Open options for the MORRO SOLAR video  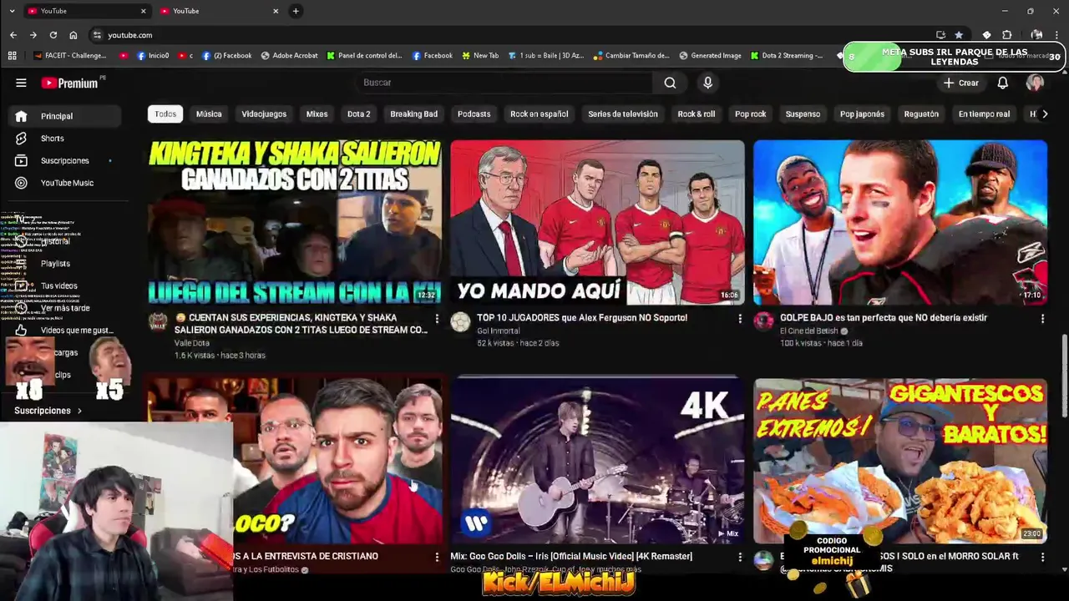click(1041, 557)
